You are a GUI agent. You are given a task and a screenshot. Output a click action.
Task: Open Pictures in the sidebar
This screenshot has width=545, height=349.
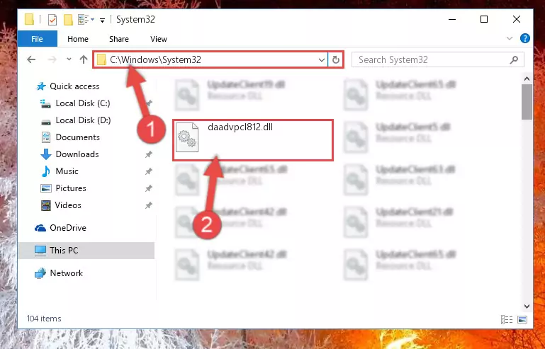point(71,188)
